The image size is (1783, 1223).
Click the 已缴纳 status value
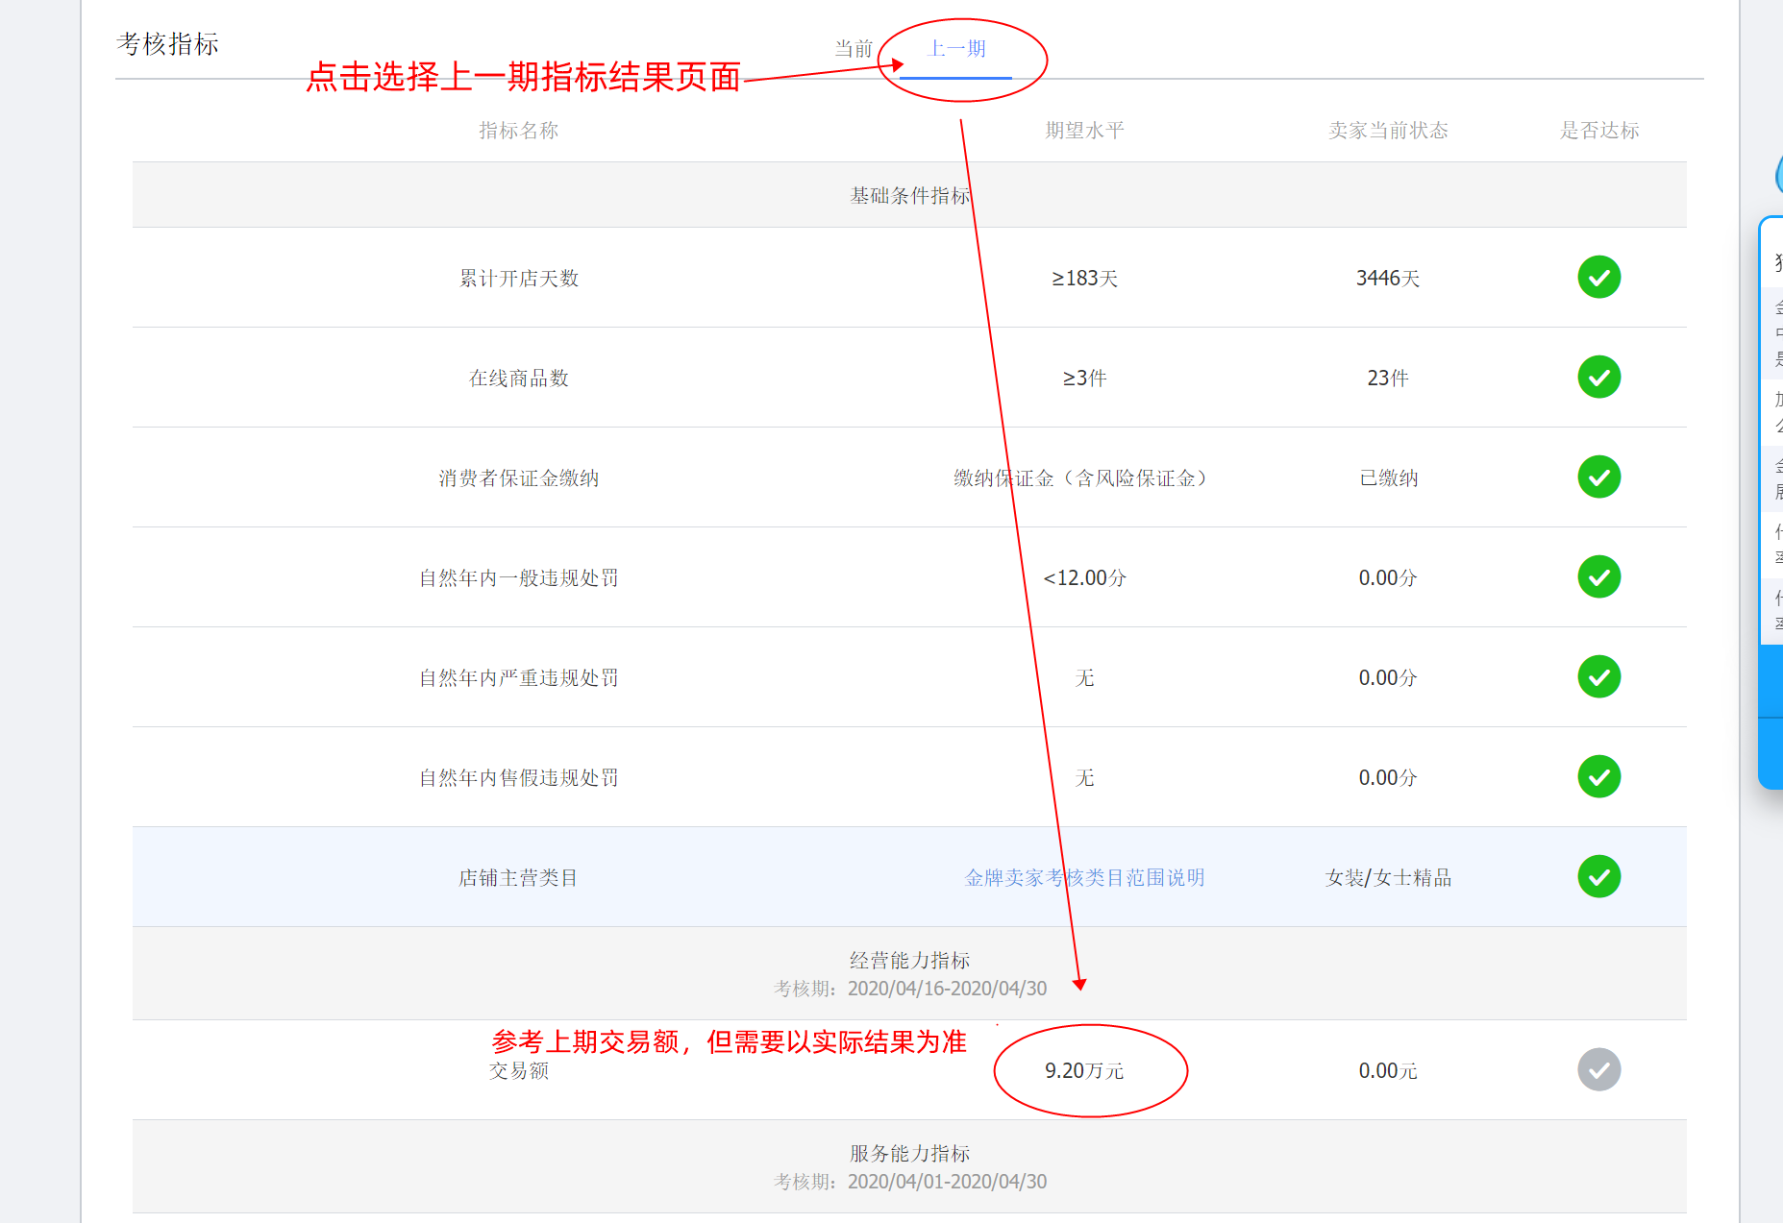coord(1388,478)
